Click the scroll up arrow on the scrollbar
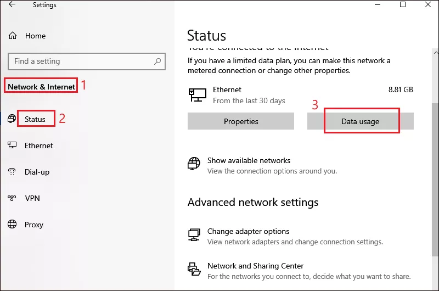Viewport: 439px width, 291px height. (x=436, y=53)
